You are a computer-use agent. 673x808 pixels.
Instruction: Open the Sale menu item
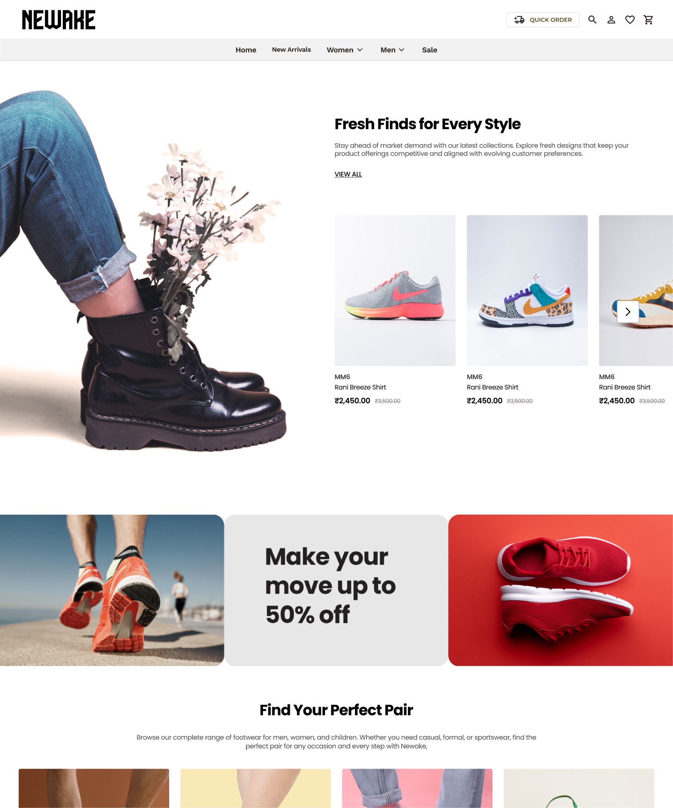(429, 50)
